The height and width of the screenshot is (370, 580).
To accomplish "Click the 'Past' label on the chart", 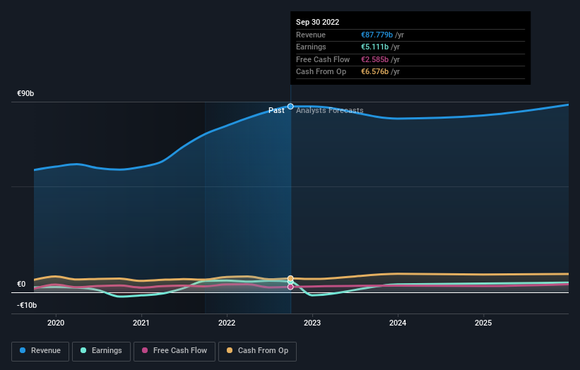I will tap(276, 111).
